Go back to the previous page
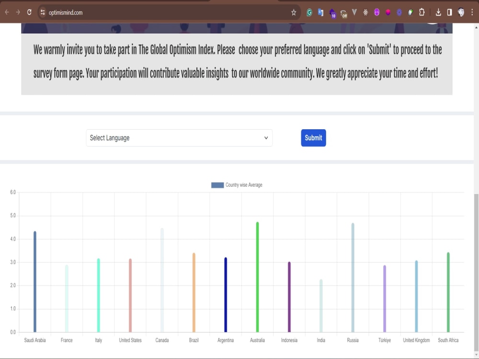The image size is (479, 359). click(7, 12)
